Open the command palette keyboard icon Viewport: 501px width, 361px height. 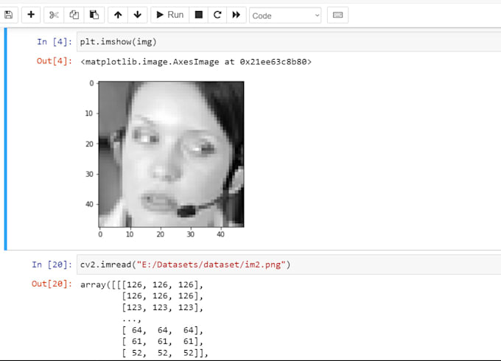tap(337, 15)
